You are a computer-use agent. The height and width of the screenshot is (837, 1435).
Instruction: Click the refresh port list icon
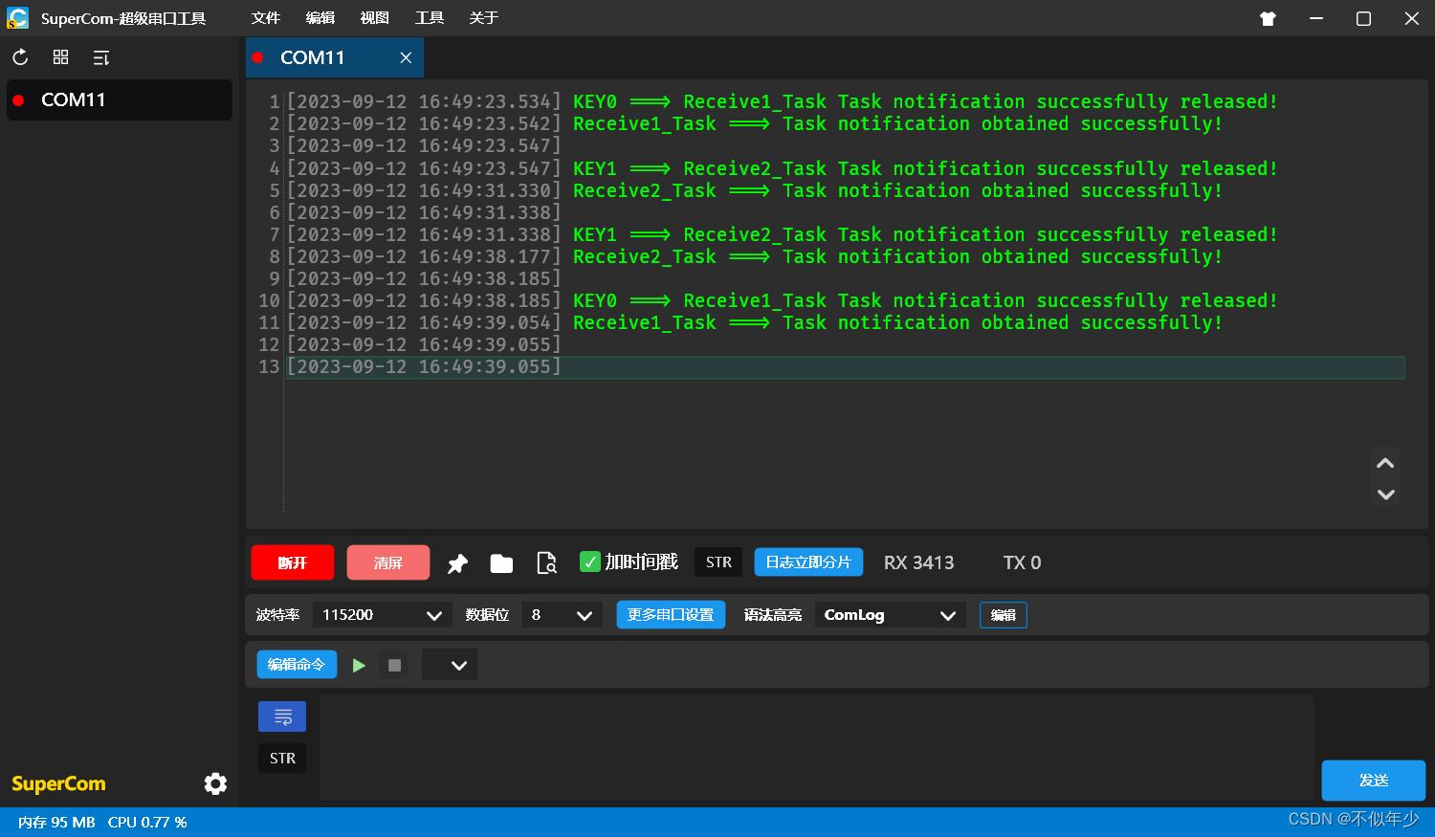[20, 57]
